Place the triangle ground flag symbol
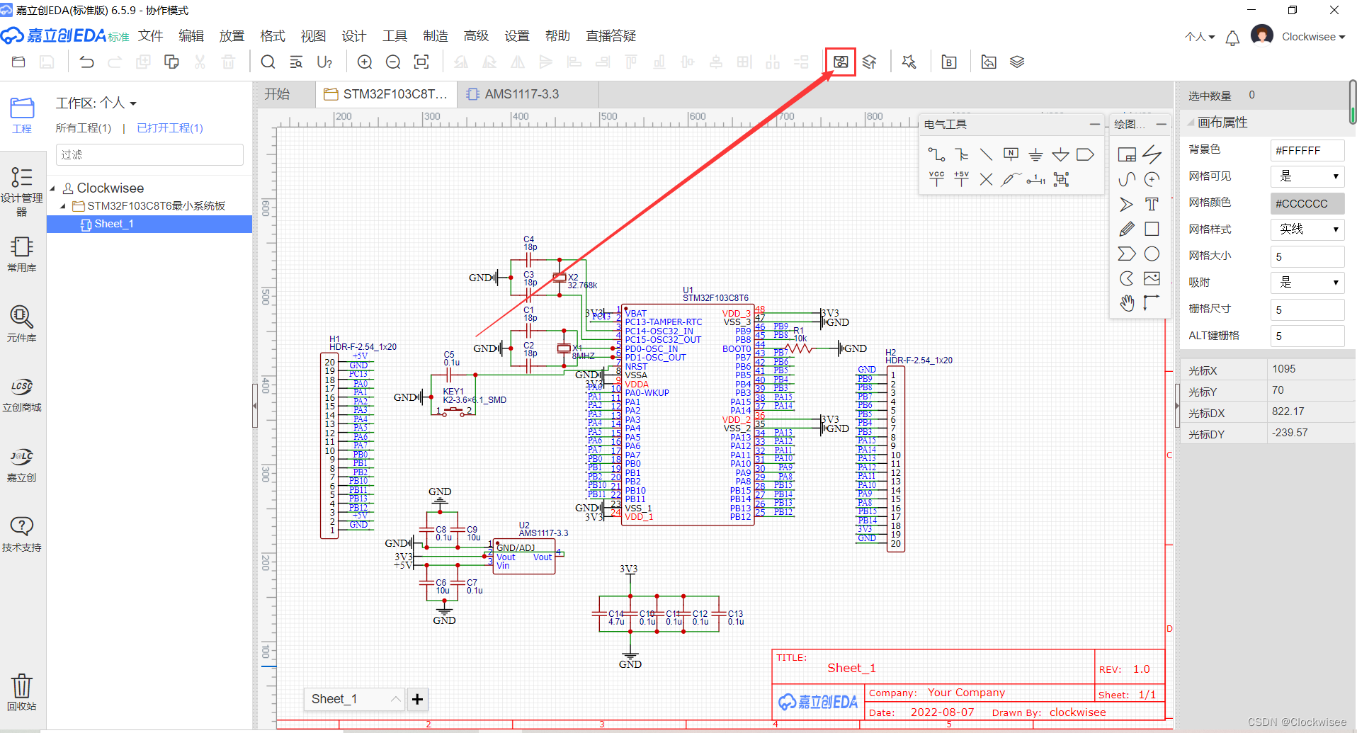Screen dimensions: 1357x733 (1060, 154)
